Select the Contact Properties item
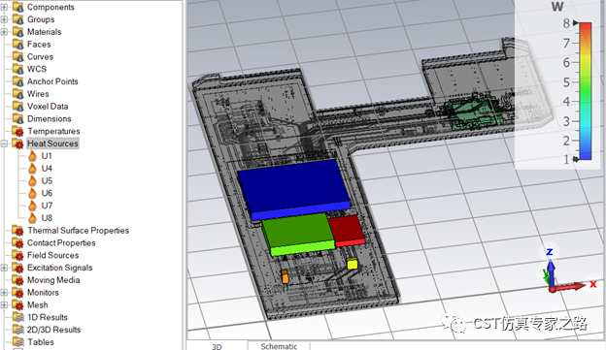 pyautogui.click(x=61, y=242)
